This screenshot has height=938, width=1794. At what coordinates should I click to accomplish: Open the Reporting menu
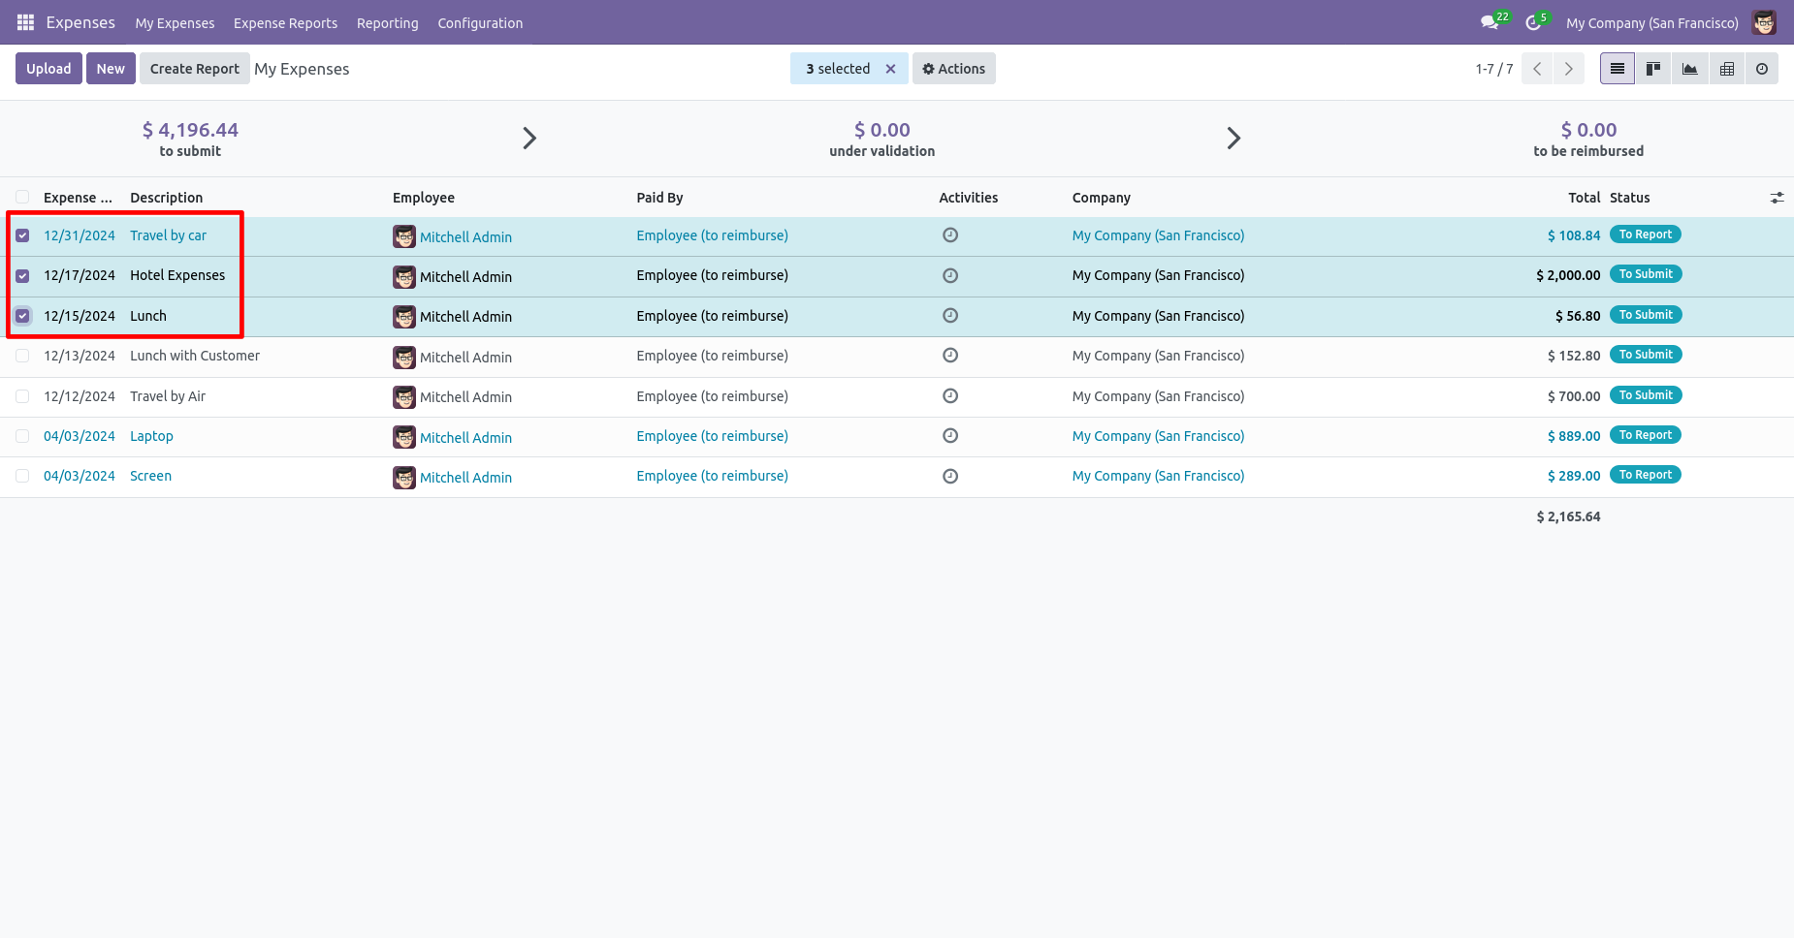(387, 23)
